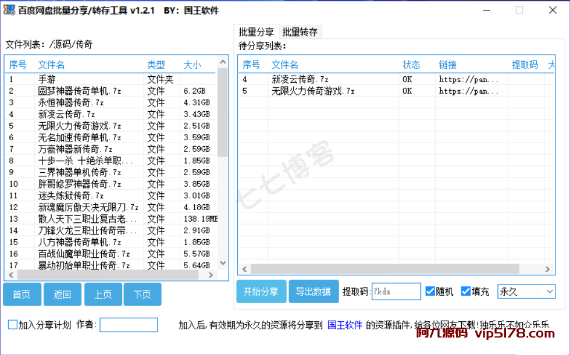Screen dimensions: 570x355
Task: Select 无限火力传奇游戏.7z in the 文件列表
Action: (x=111, y=126)
